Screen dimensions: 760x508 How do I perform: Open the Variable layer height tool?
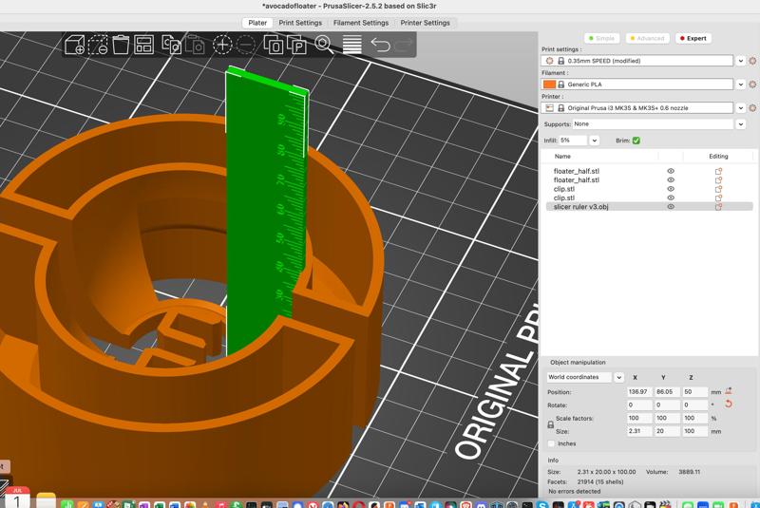[351, 45]
